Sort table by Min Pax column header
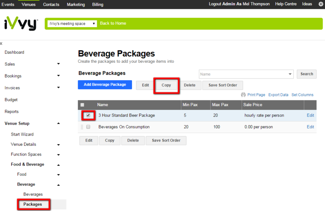Screen dimensions: 325x211 [190, 105]
